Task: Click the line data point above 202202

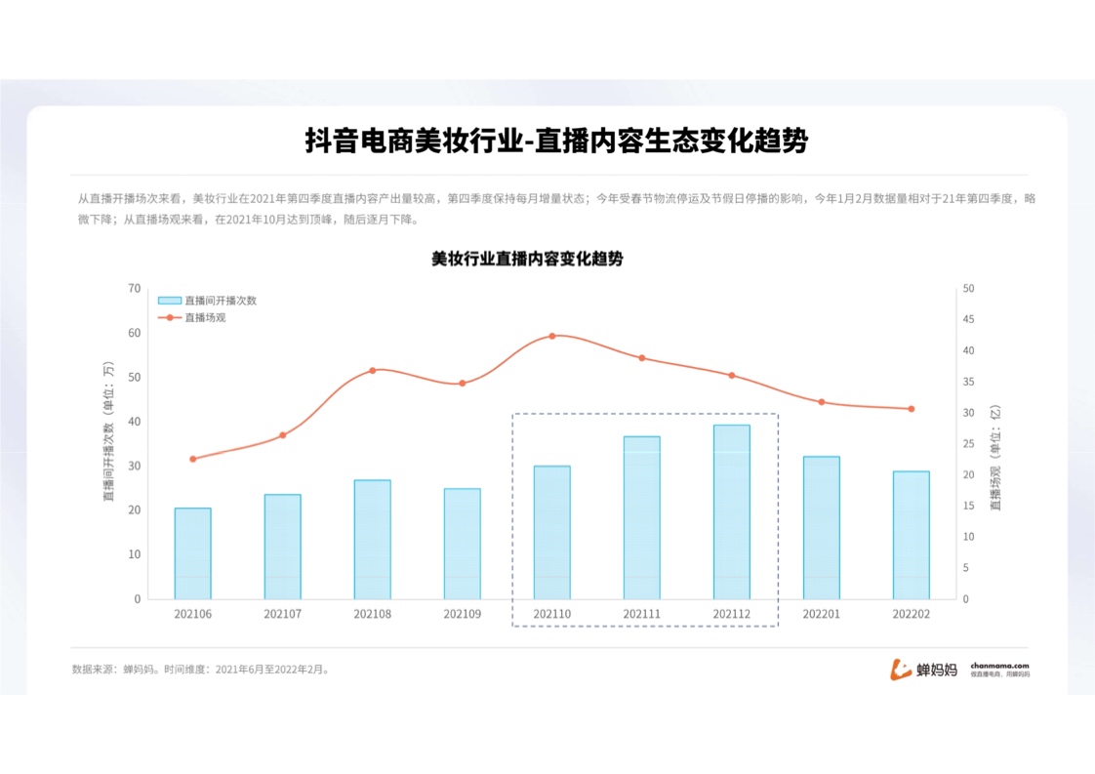Action: point(911,409)
